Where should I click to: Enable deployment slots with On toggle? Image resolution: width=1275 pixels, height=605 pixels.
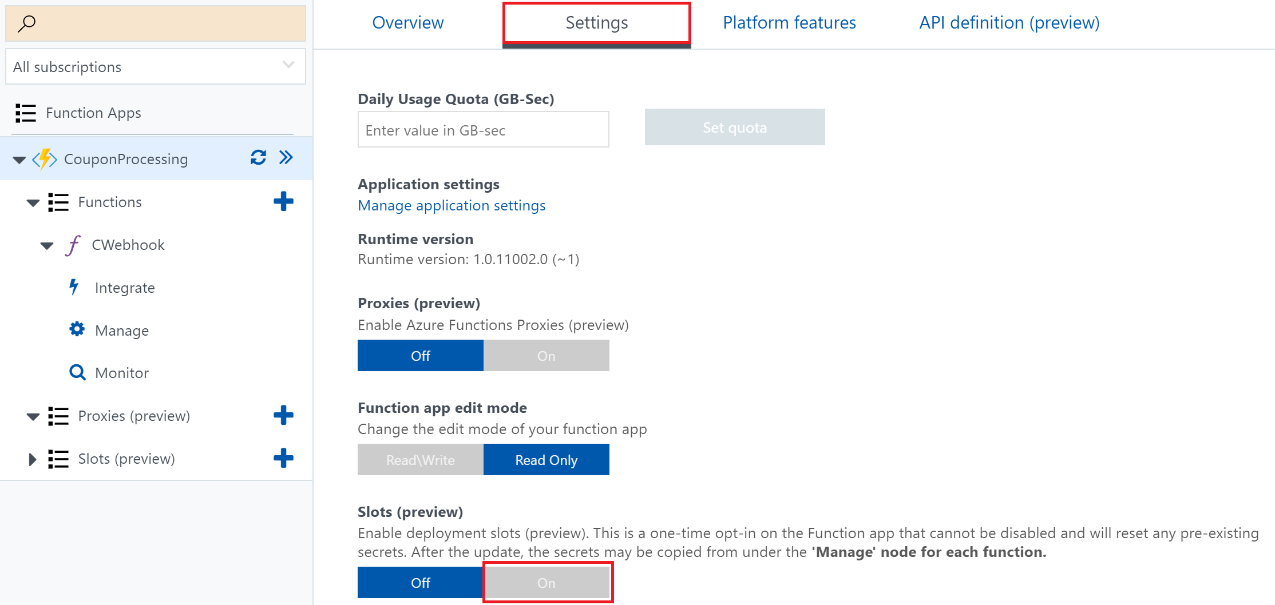[546, 583]
